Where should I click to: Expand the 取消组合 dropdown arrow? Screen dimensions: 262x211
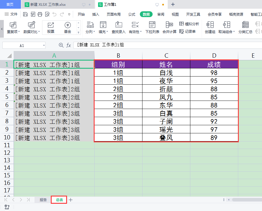click(234, 32)
